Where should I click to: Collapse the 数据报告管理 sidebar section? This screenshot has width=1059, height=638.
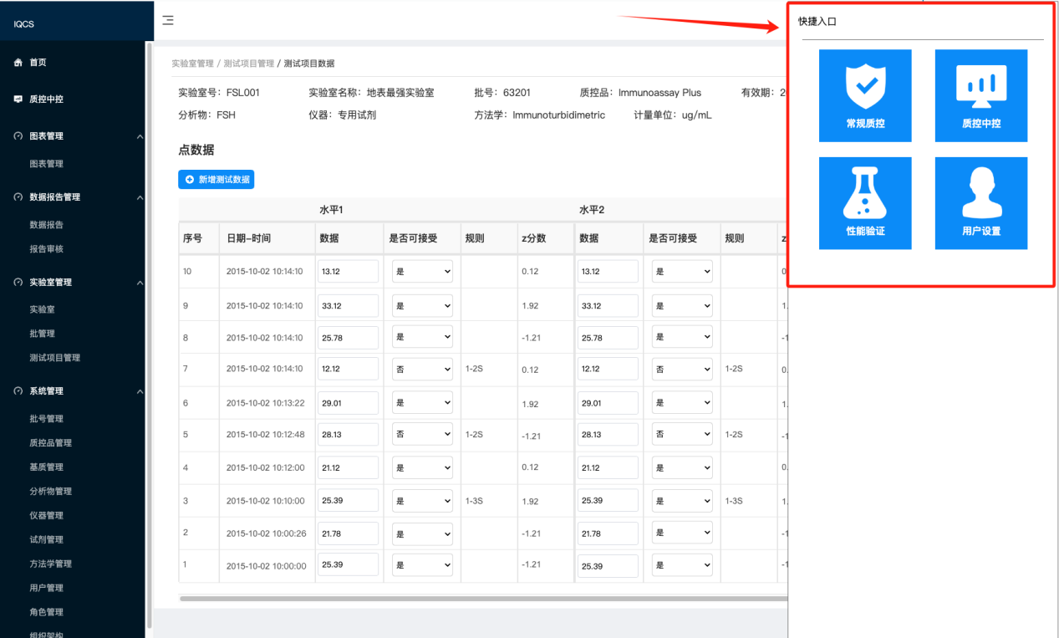[x=140, y=197]
